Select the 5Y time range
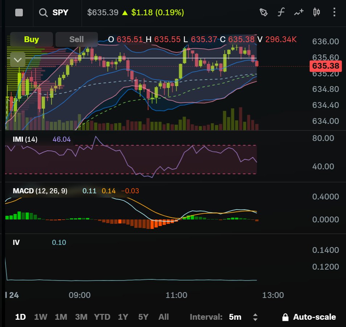346x327 pixels. (x=143, y=317)
